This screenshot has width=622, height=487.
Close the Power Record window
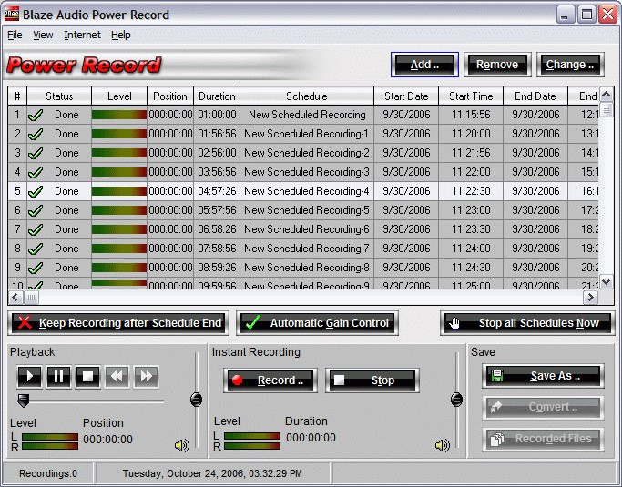tap(608, 15)
